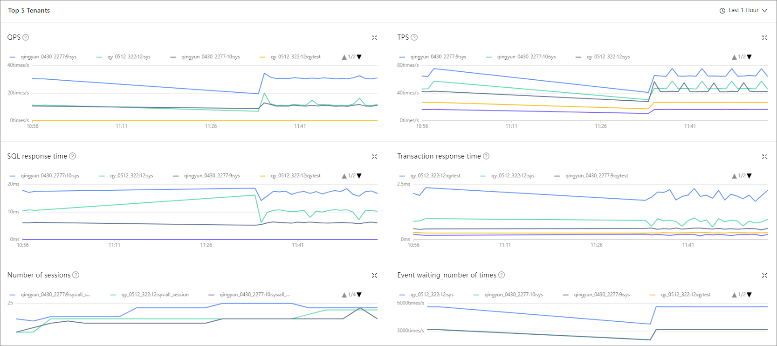
Task: Open the help tooltip for Transaction response time
Action: [x=486, y=156]
